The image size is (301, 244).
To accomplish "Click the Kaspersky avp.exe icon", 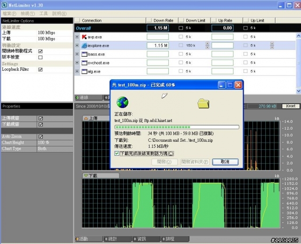I will (x=84, y=37).
